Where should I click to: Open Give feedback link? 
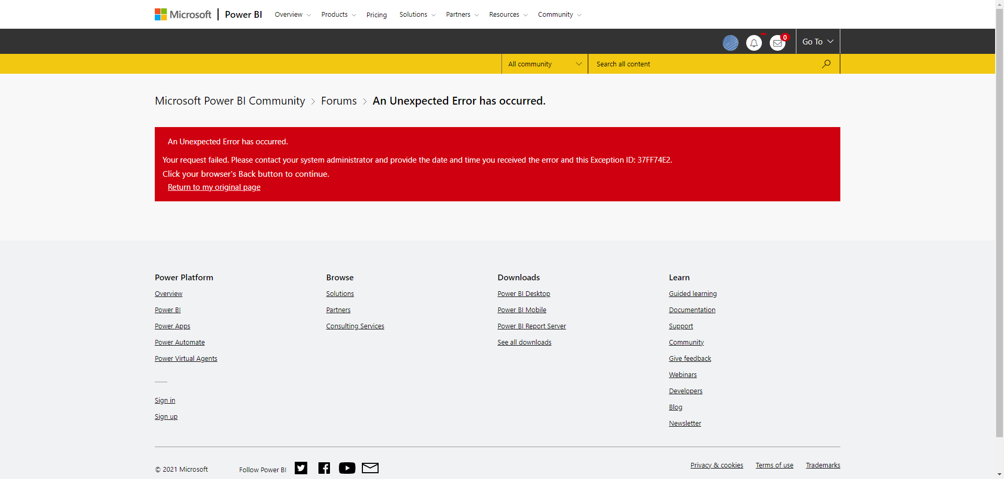(x=690, y=359)
